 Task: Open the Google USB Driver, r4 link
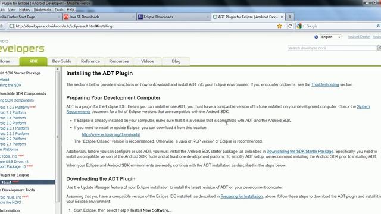tap(14, 162)
